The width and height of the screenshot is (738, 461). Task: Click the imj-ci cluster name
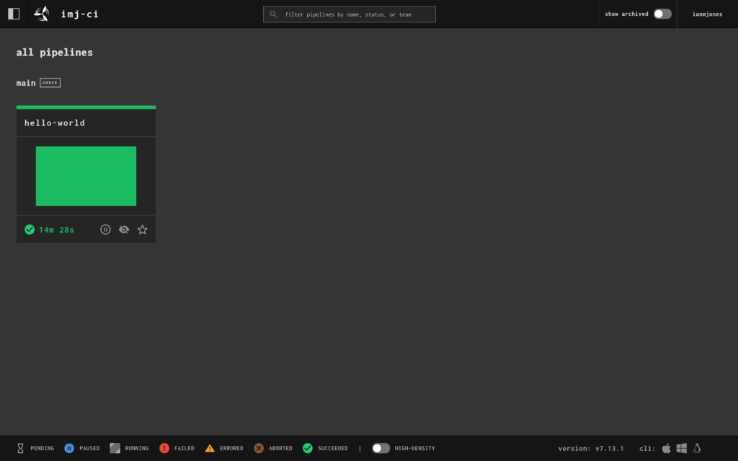coord(80,14)
